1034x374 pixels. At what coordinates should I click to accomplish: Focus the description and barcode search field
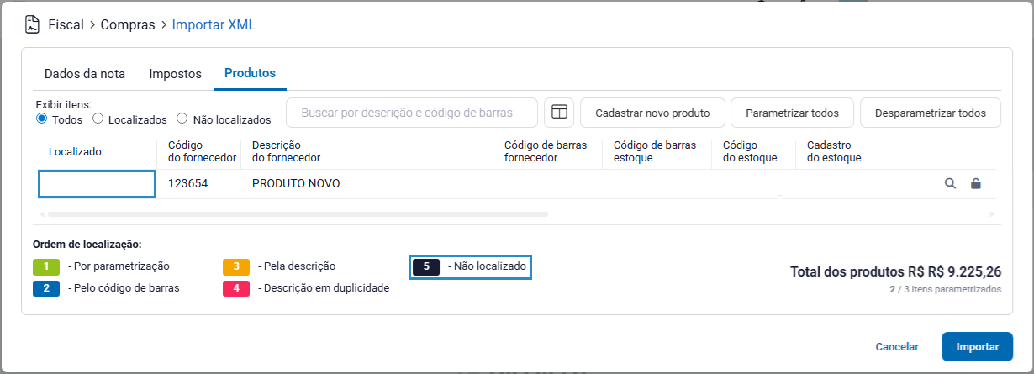411,113
